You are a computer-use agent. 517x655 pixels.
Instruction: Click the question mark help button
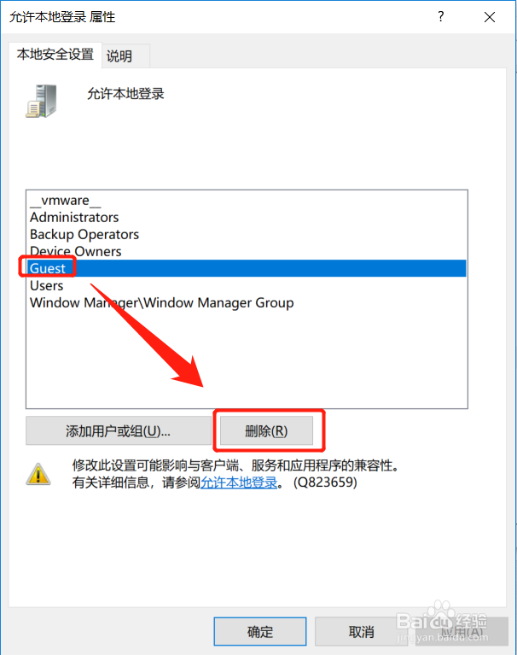click(440, 17)
